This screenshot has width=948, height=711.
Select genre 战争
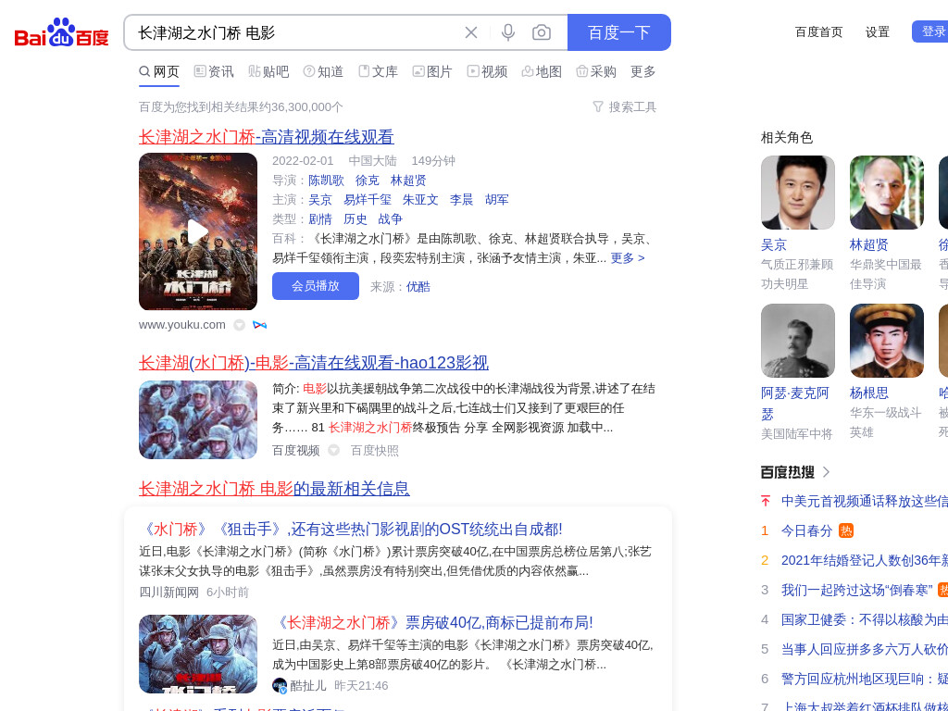390,218
